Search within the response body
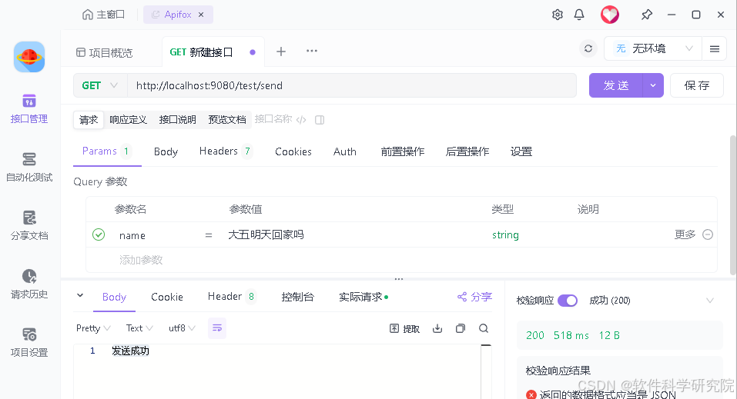Image resolution: width=737 pixels, height=399 pixels. pos(484,328)
